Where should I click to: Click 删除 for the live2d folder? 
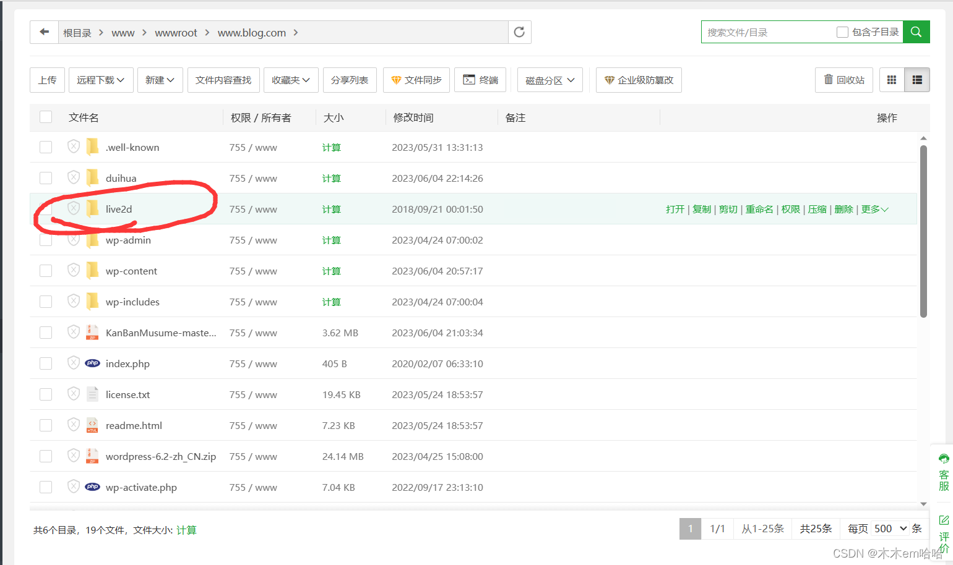tap(843, 210)
